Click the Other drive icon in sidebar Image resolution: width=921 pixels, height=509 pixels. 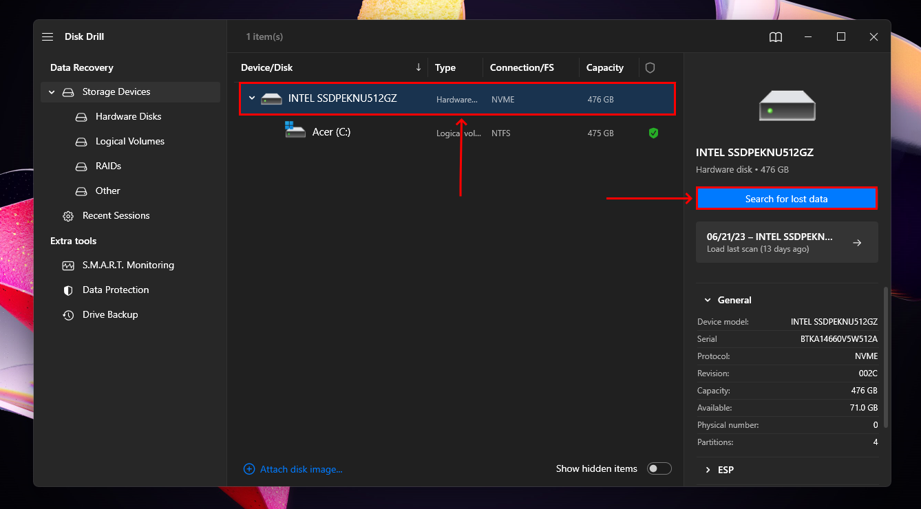(x=82, y=191)
